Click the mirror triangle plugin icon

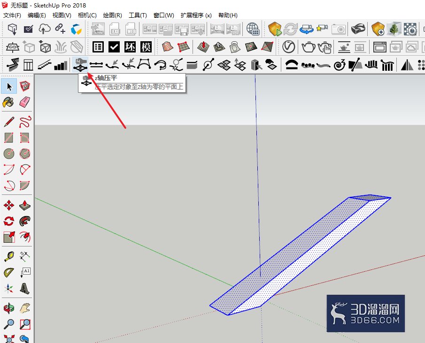click(x=407, y=65)
